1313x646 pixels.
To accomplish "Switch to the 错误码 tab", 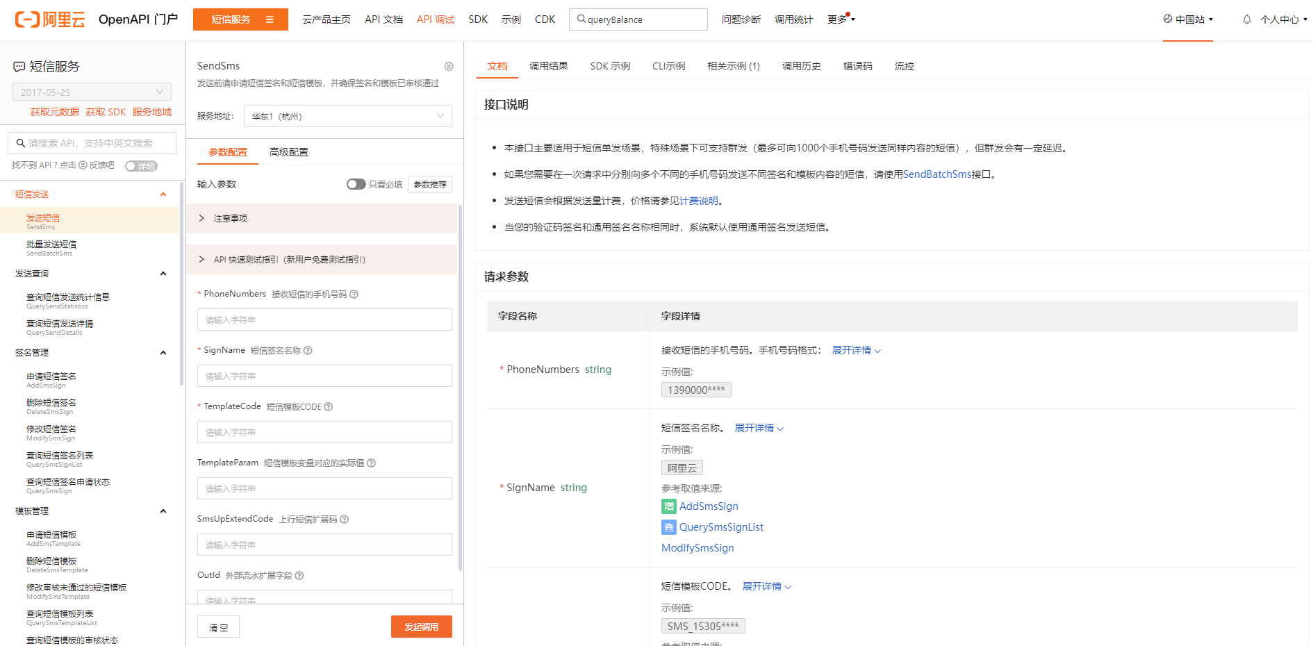I will (x=858, y=66).
